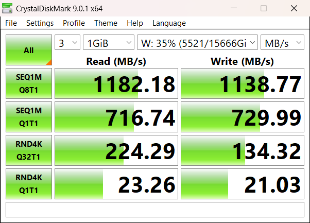Run the RND4K Q32T1 benchmark
Image resolution: width=310 pixels, height=223 pixels.
28,150
